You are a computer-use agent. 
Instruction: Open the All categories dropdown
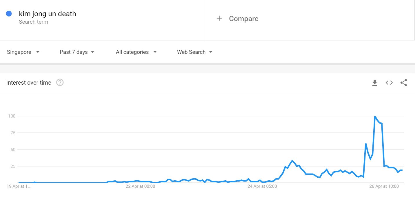click(x=136, y=52)
